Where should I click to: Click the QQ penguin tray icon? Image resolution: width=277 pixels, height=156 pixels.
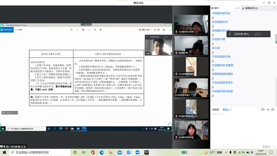[x=235, y=152]
